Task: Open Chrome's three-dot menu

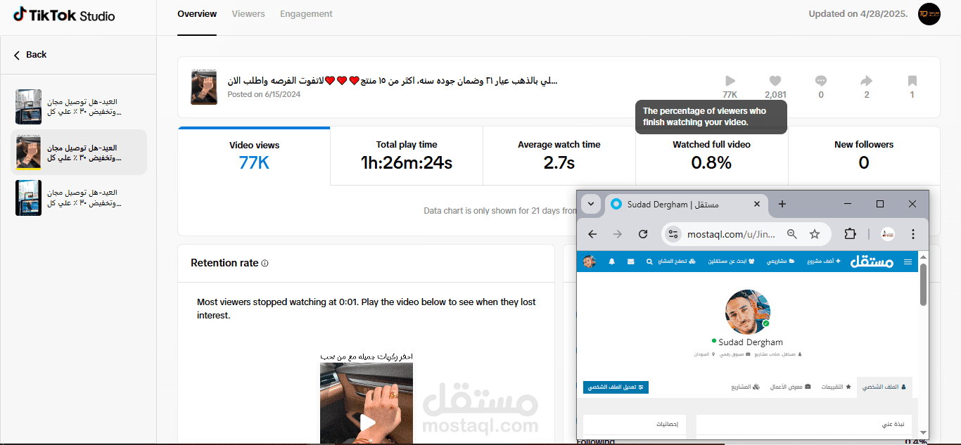Action: (x=913, y=234)
